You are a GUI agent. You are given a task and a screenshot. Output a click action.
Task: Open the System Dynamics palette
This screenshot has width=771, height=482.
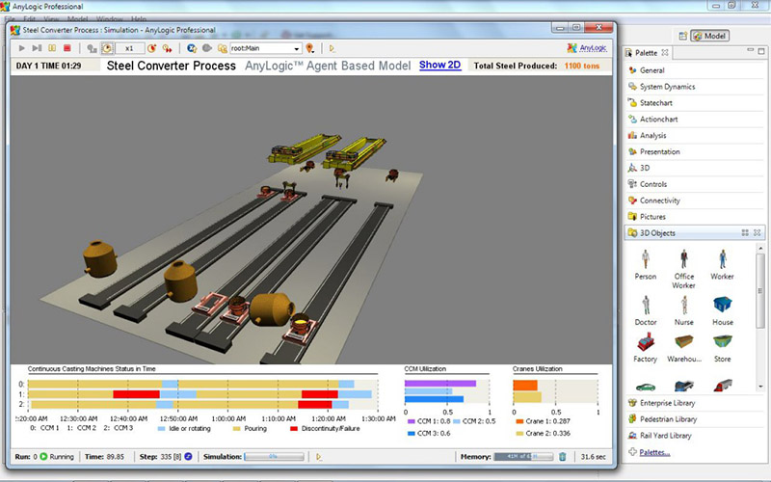tap(694, 87)
